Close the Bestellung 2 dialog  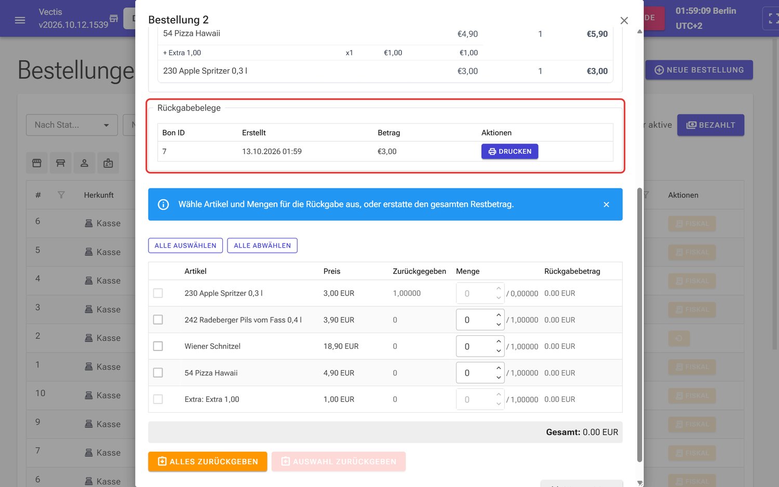(x=624, y=20)
